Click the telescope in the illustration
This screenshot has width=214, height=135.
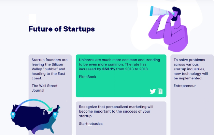[161, 12]
